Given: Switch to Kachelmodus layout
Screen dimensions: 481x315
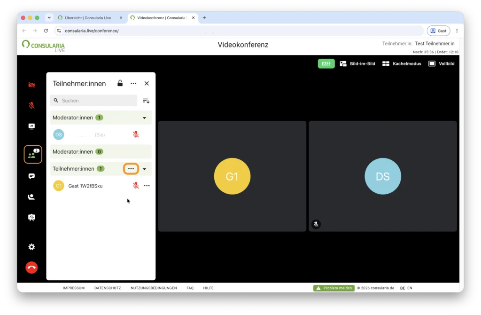Looking at the screenshot, I should coord(402,63).
